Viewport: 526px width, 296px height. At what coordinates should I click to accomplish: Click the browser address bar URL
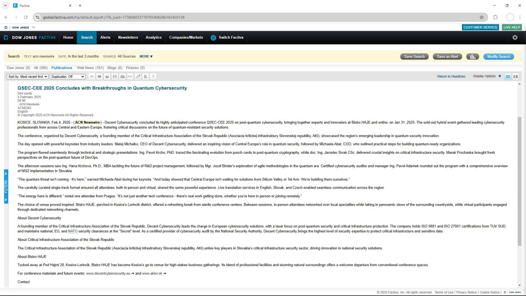114,17
